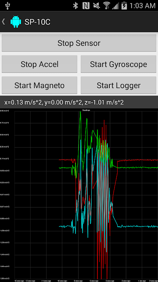Tap the battery charging icon
The image size is (158, 282).
[x=124, y=6]
